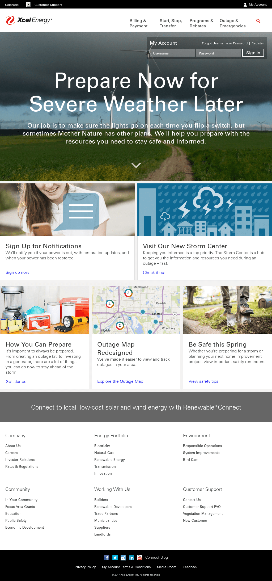Viewport: 272px width, 581px height.
Task: Click In Your Community footer link
Action: (21, 500)
